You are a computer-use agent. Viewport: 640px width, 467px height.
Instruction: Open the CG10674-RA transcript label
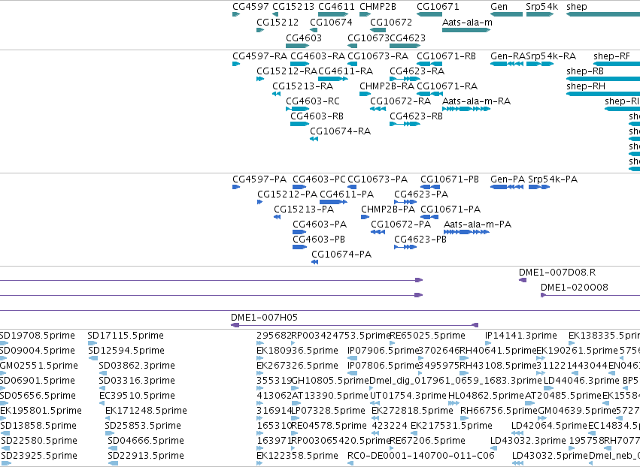pos(340,131)
